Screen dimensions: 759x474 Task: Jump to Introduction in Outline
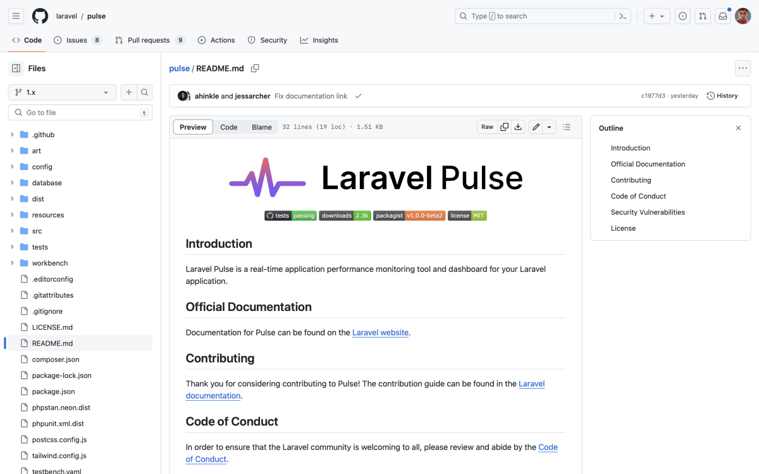631,148
